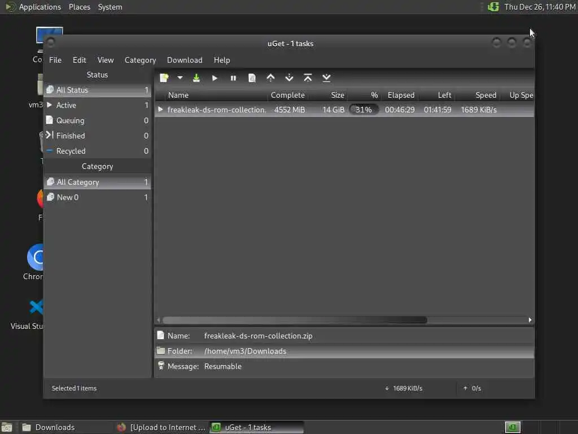Click the Name summary row freakleak-ds-rom-collection.zip

point(344,336)
